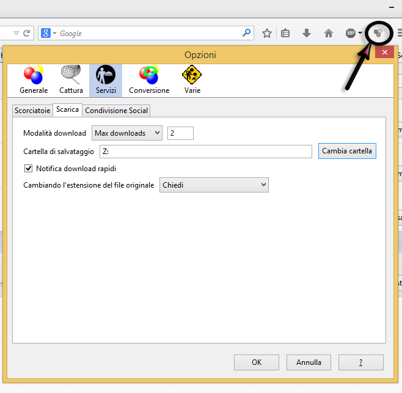The width and height of the screenshot is (402, 393).
Task: Open help with the ? button
Action: pos(361,362)
